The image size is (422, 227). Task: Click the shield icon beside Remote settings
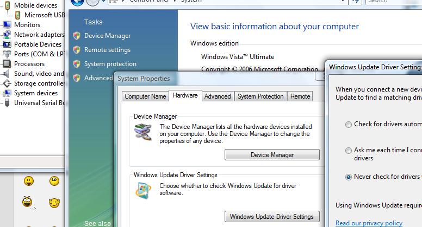point(77,50)
